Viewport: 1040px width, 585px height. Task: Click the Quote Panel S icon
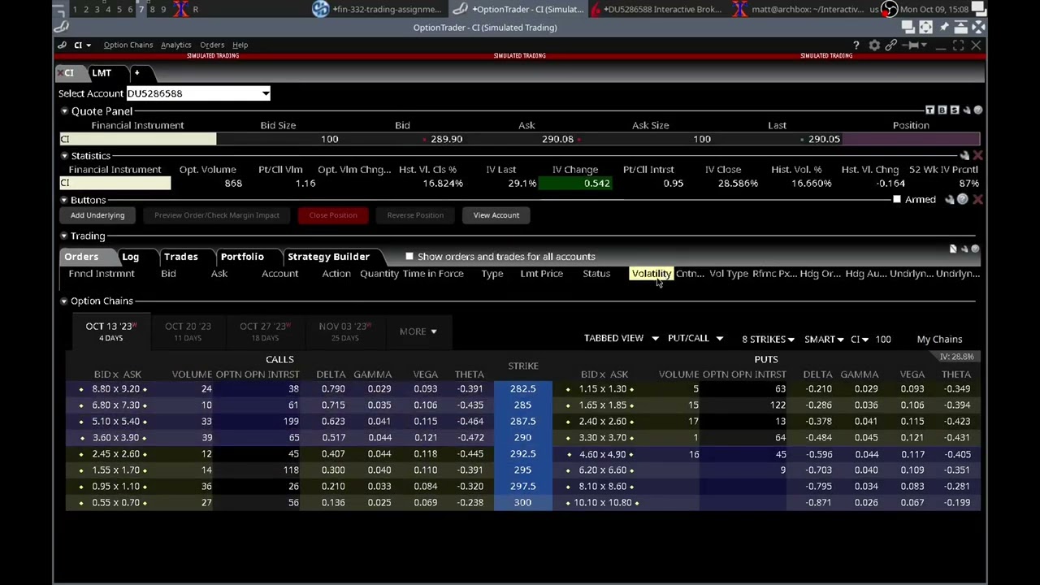coord(954,110)
